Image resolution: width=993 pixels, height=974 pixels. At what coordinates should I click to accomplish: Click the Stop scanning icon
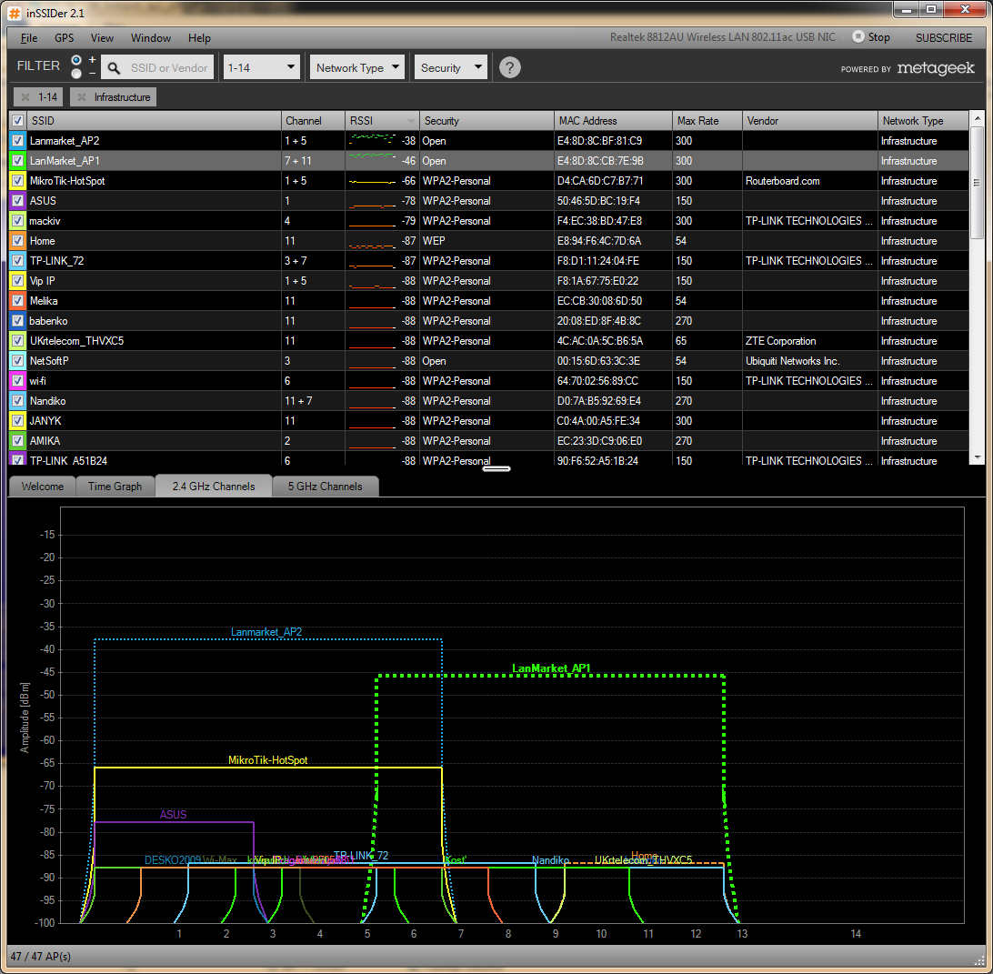[858, 37]
